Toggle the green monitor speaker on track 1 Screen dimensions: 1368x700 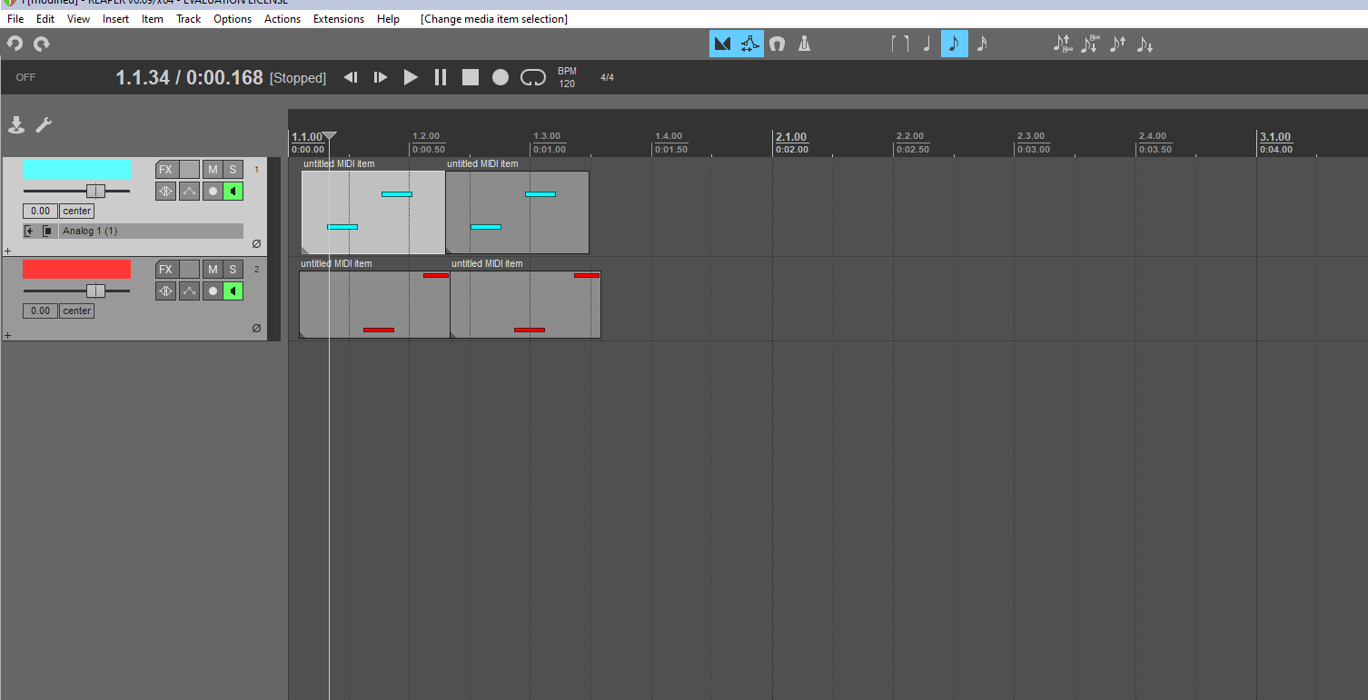point(233,191)
